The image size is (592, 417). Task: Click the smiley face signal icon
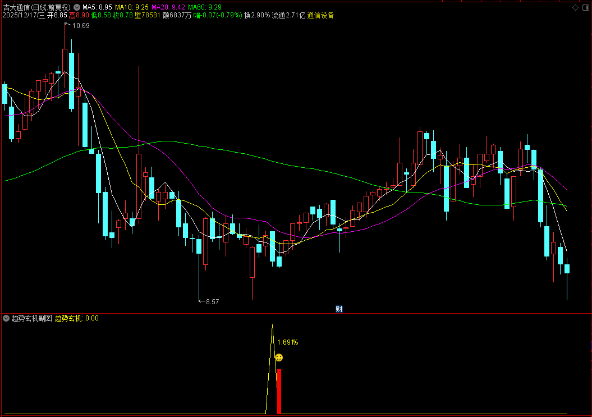(279, 358)
